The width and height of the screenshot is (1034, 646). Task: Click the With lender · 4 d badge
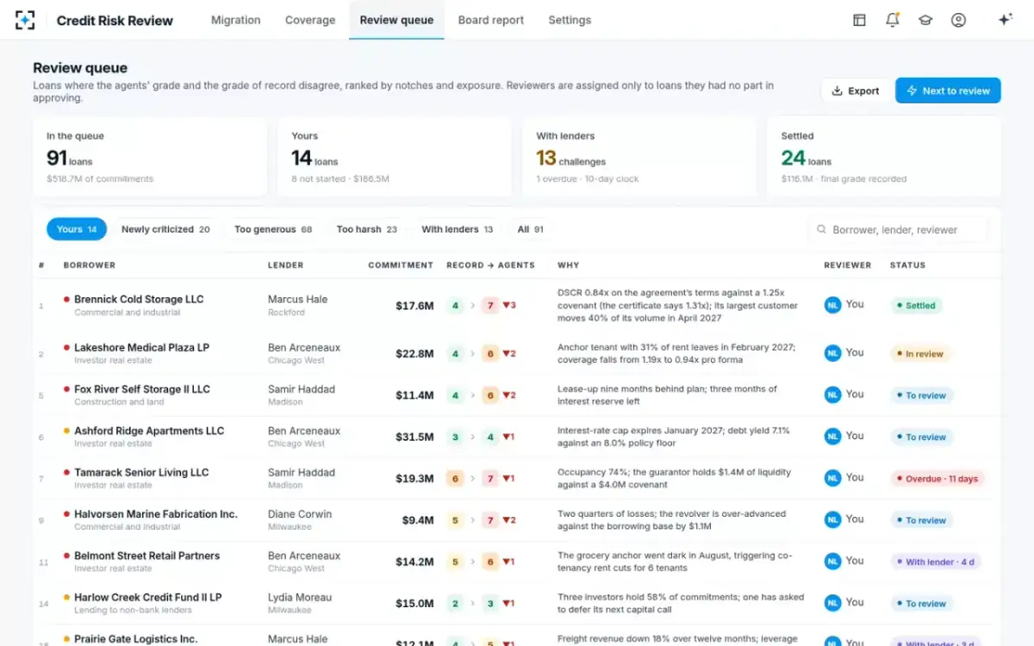click(935, 562)
